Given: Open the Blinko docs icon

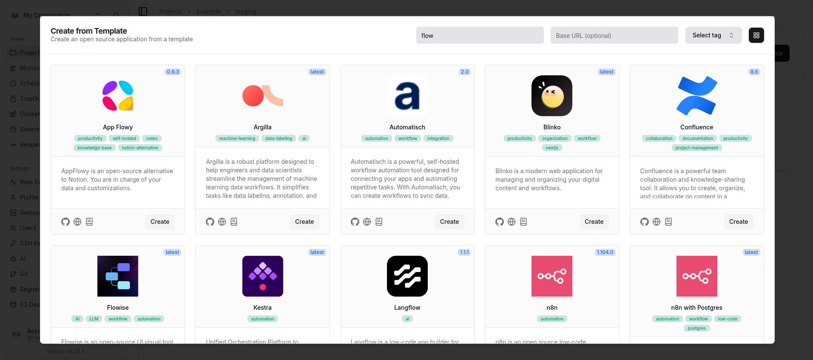Looking at the screenshot, I should tap(523, 222).
